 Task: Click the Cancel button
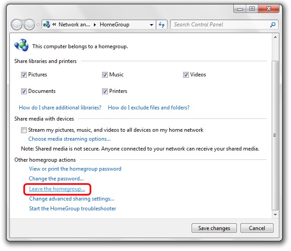(x=257, y=228)
